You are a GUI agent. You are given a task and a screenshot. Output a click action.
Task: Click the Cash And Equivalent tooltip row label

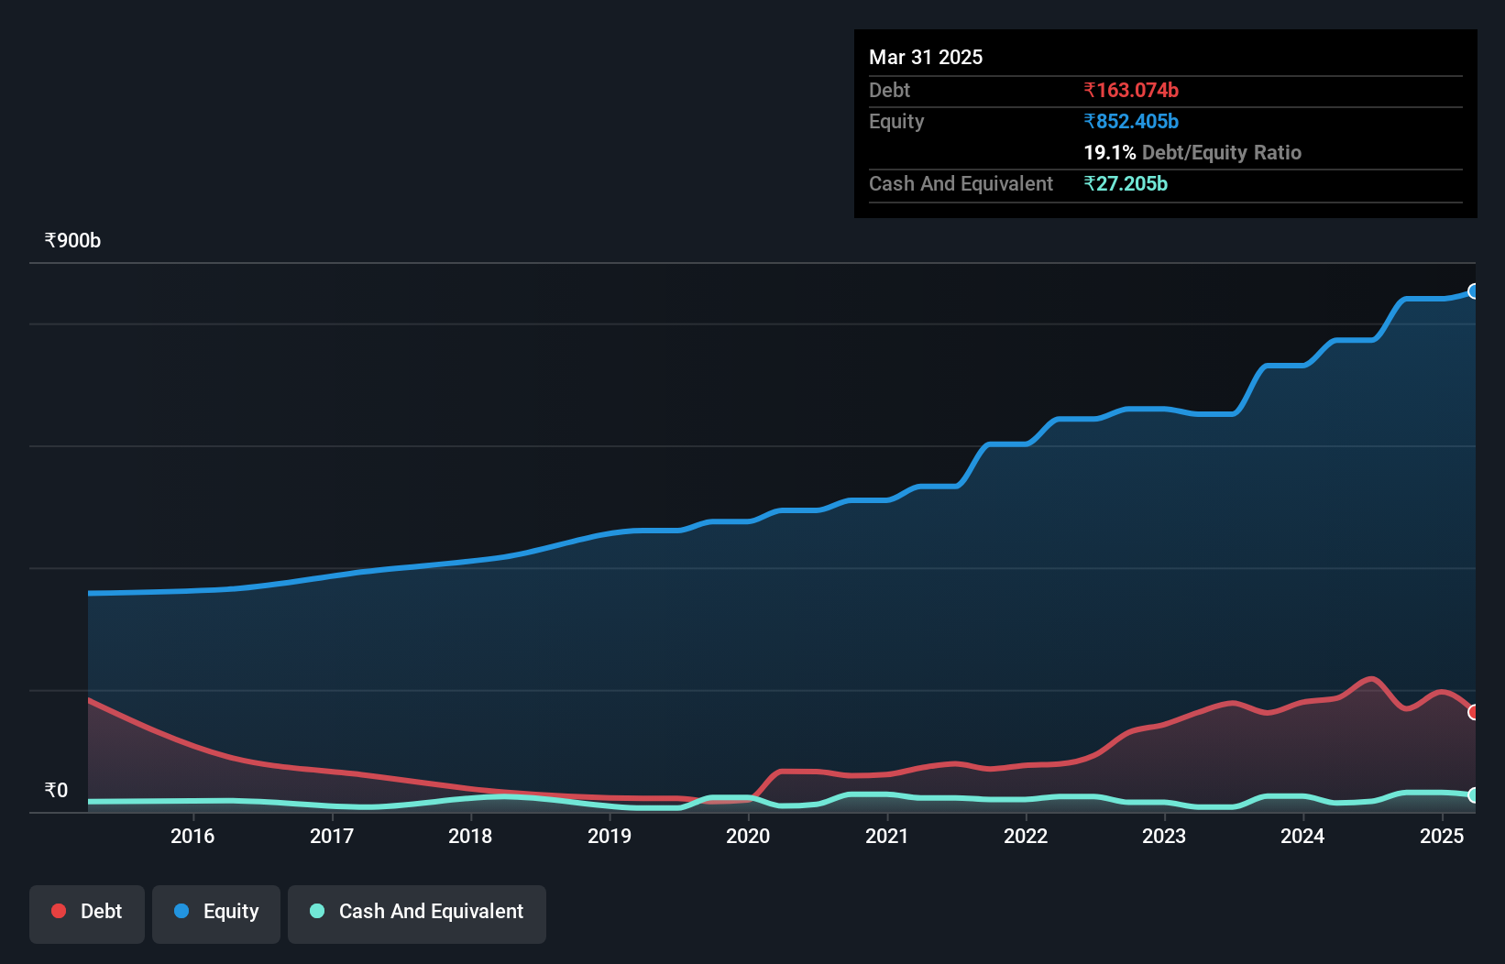click(961, 183)
